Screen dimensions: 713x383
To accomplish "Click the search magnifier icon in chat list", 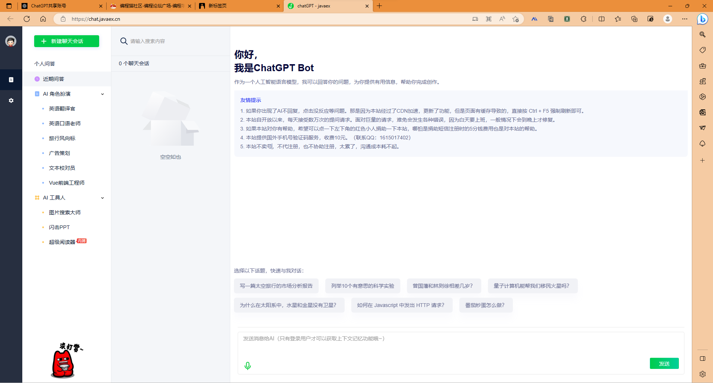I will (x=124, y=41).
